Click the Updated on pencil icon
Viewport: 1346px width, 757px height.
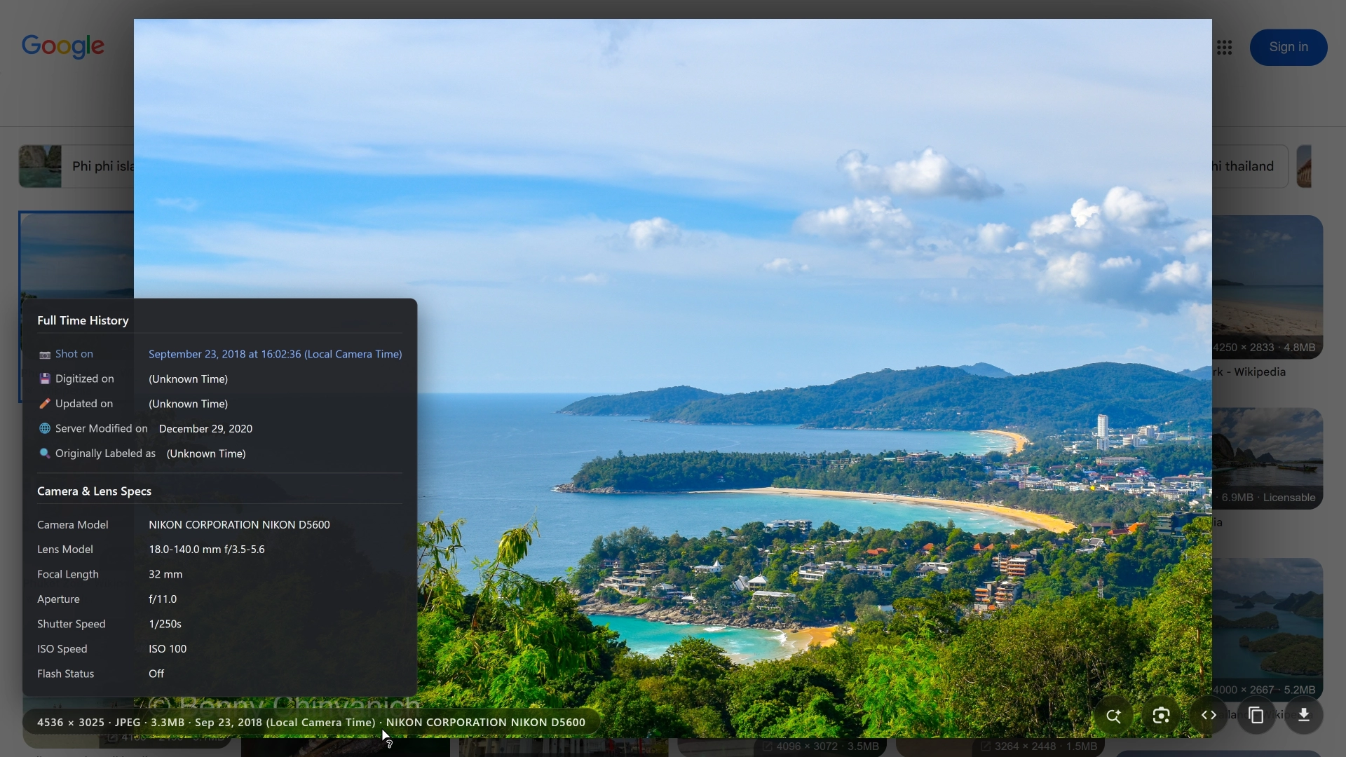pos(45,404)
